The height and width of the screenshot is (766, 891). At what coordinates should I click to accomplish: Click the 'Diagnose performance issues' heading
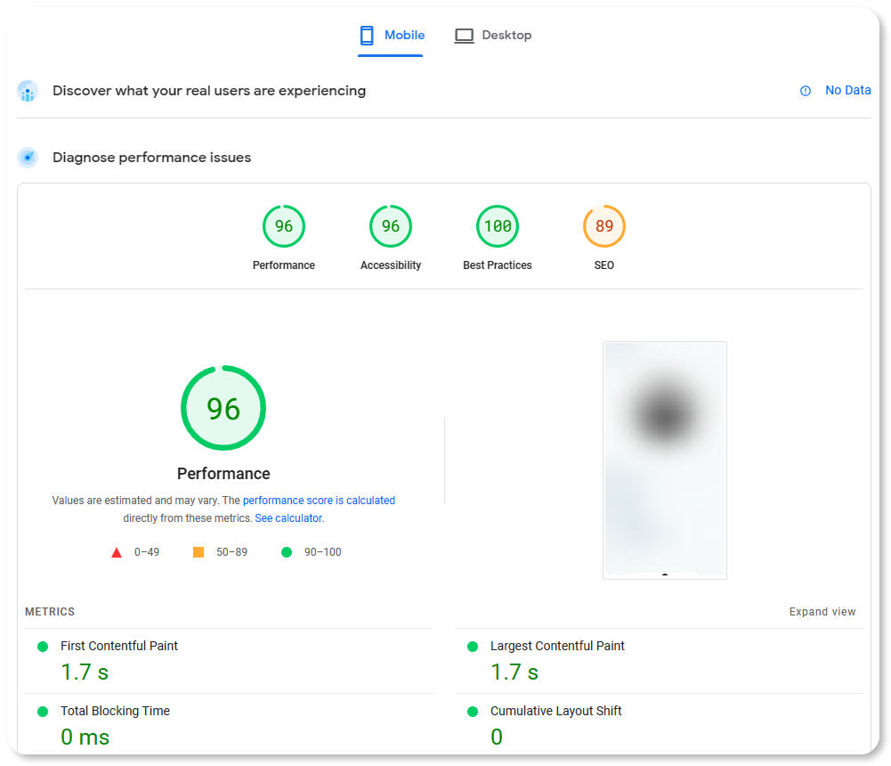[151, 158]
